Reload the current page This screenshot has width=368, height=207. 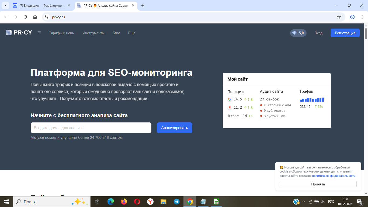click(25, 17)
